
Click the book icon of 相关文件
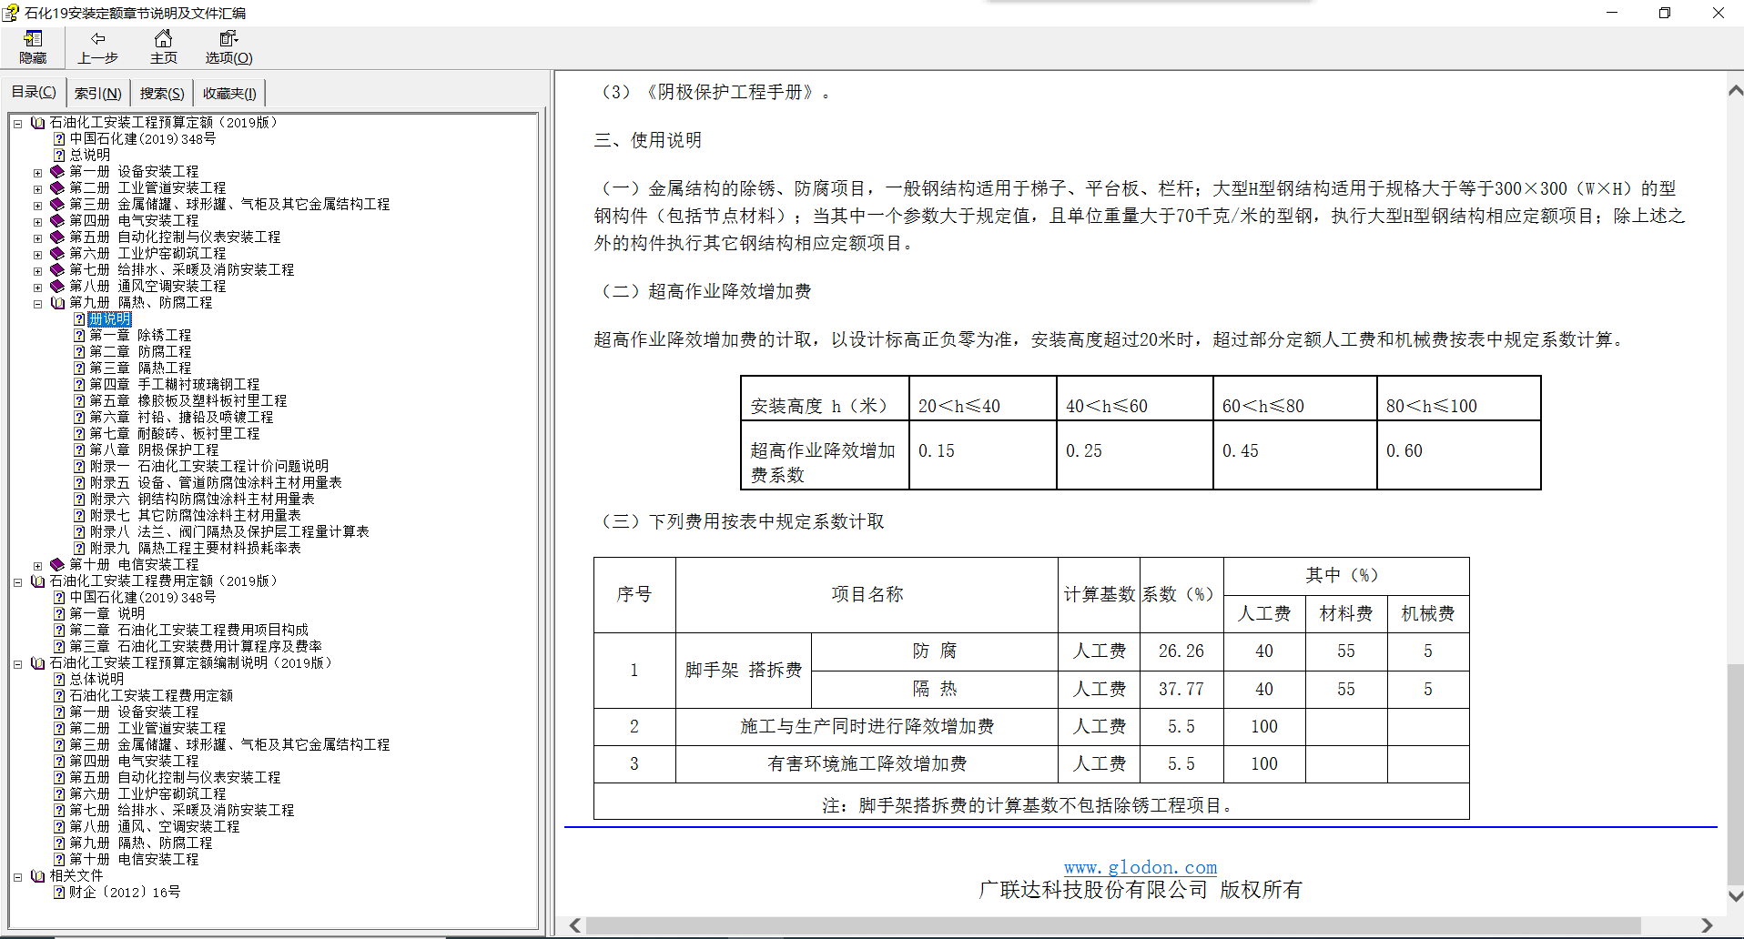(38, 875)
